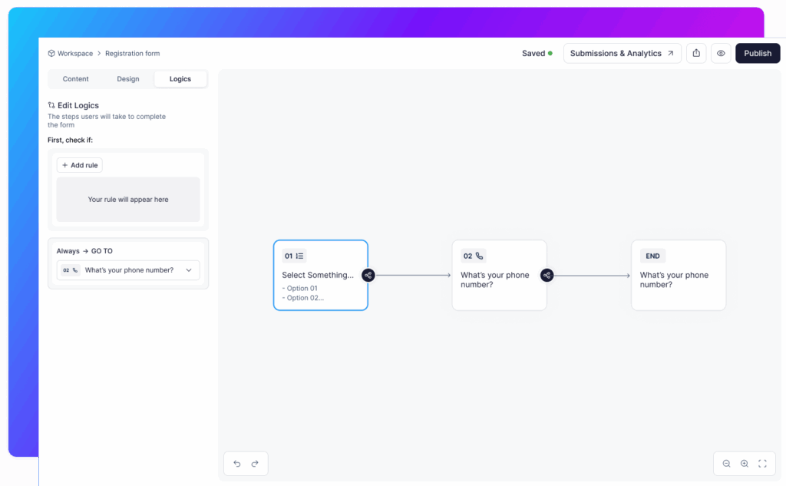Image resolution: width=786 pixels, height=486 pixels.
Task: Switch to the Design tab
Action: [x=127, y=78]
